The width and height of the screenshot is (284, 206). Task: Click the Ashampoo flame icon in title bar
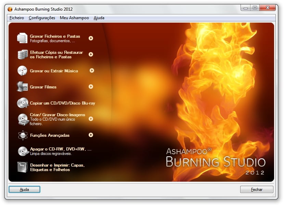coord(10,9)
